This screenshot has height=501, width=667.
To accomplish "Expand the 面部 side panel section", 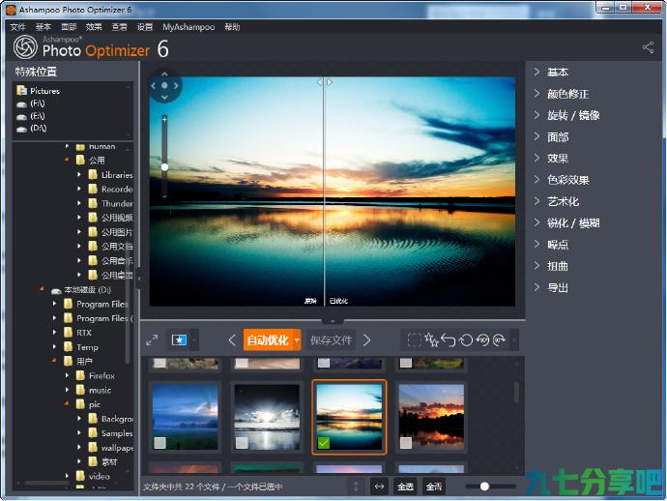I will [x=552, y=137].
